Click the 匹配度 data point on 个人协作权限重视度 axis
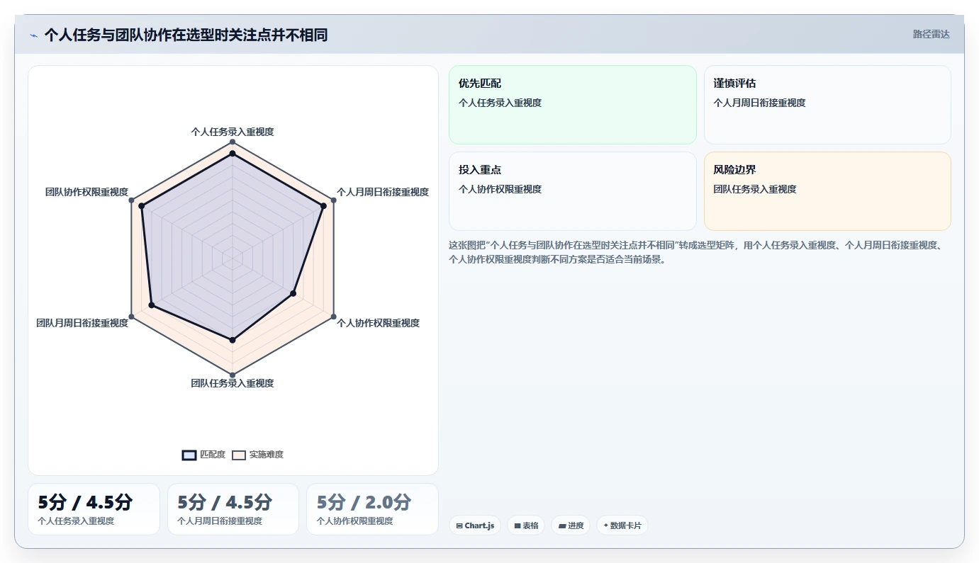This screenshot has height=563, width=979. point(293,293)
